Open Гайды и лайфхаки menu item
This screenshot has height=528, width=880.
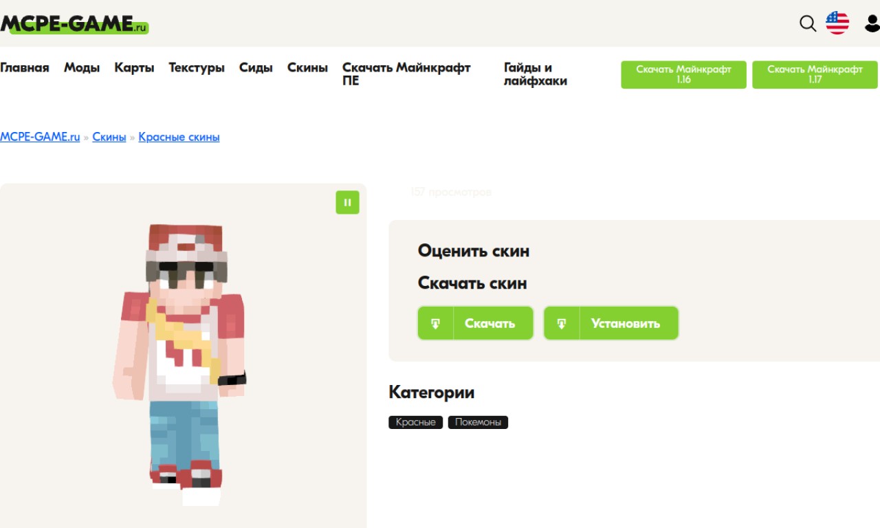pos(536,74)
